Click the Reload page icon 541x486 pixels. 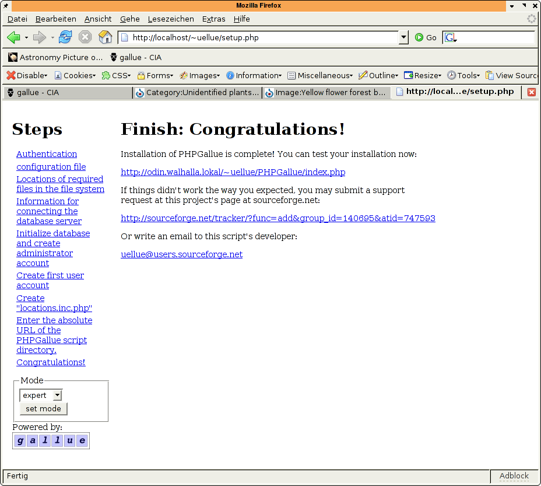click(x=65, y=37)
